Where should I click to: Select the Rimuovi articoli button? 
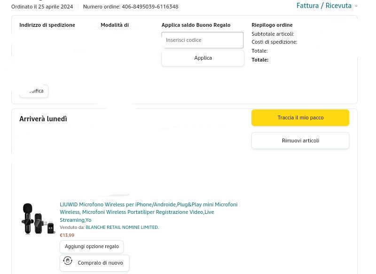(300, 141)
